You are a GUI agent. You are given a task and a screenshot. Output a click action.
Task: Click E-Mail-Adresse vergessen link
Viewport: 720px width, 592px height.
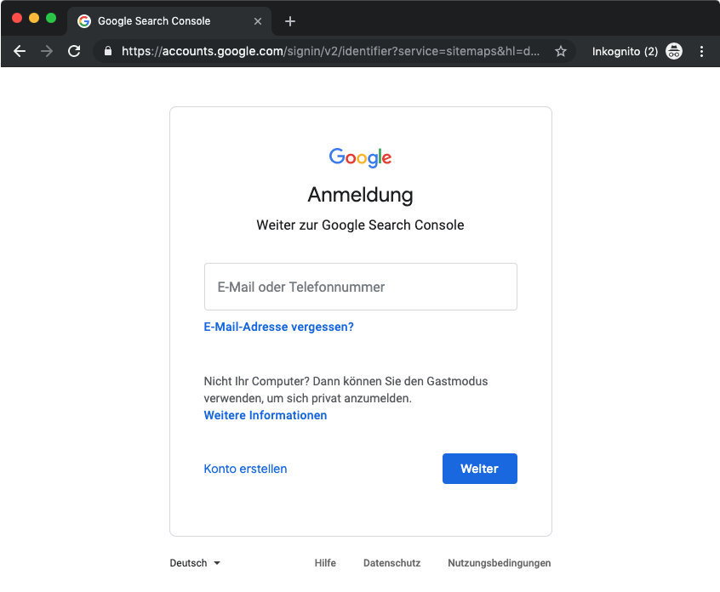coord(278,327)
